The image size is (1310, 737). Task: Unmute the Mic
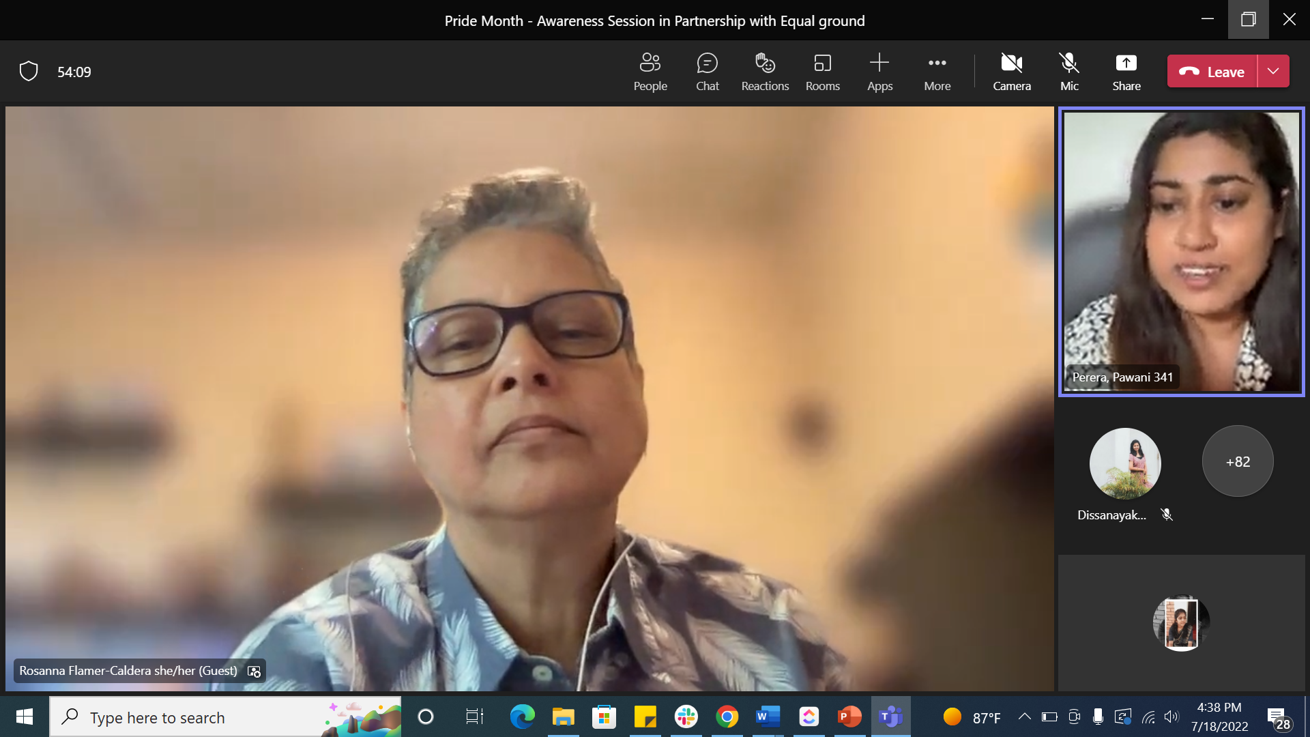(x=1069, y=72)
